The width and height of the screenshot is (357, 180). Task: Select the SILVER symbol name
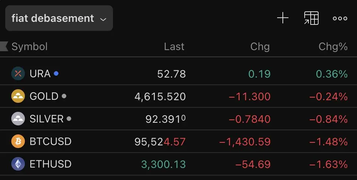point(46,119)
